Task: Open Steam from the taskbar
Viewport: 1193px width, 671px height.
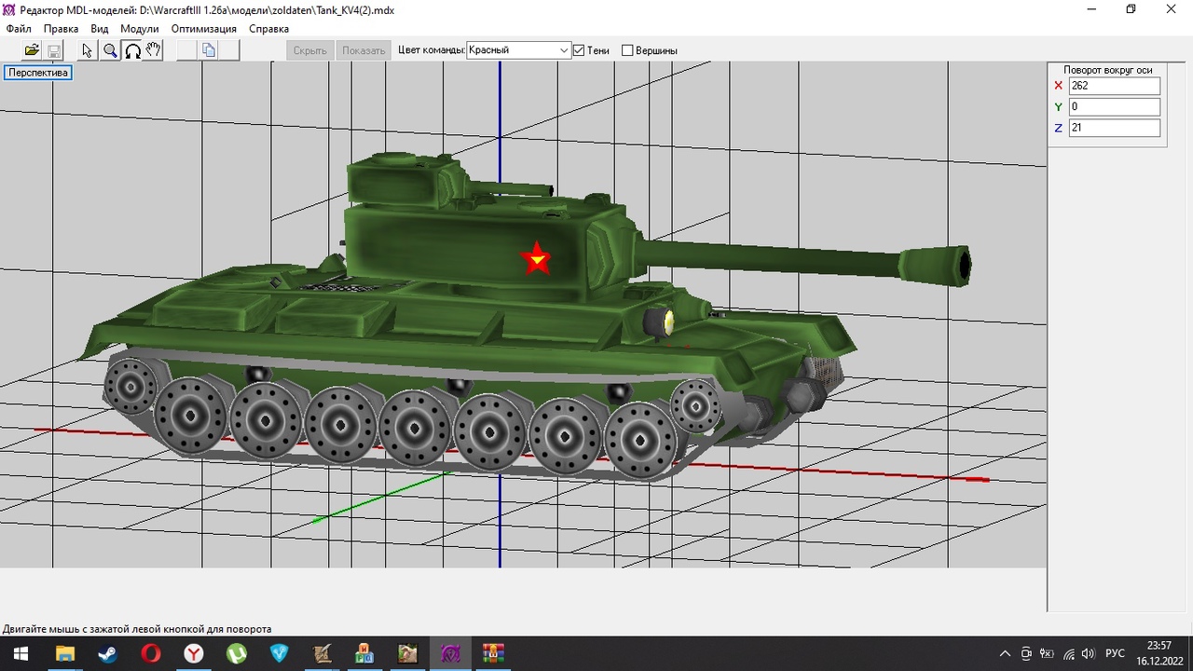Action: click(107, 653)
